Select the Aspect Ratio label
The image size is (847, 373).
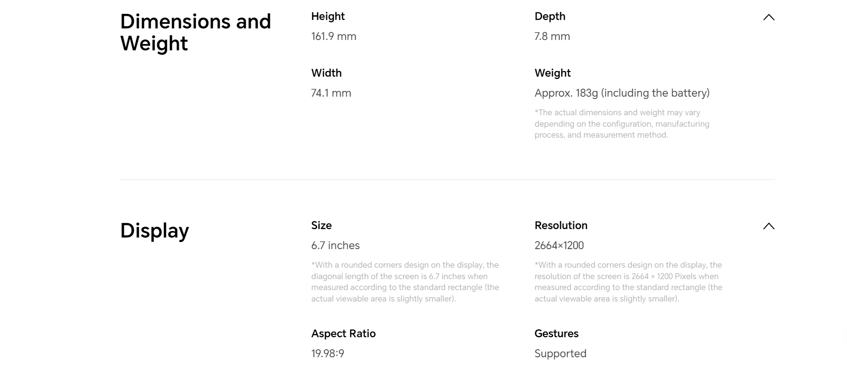pyautogui.click(x=343, y=333)
